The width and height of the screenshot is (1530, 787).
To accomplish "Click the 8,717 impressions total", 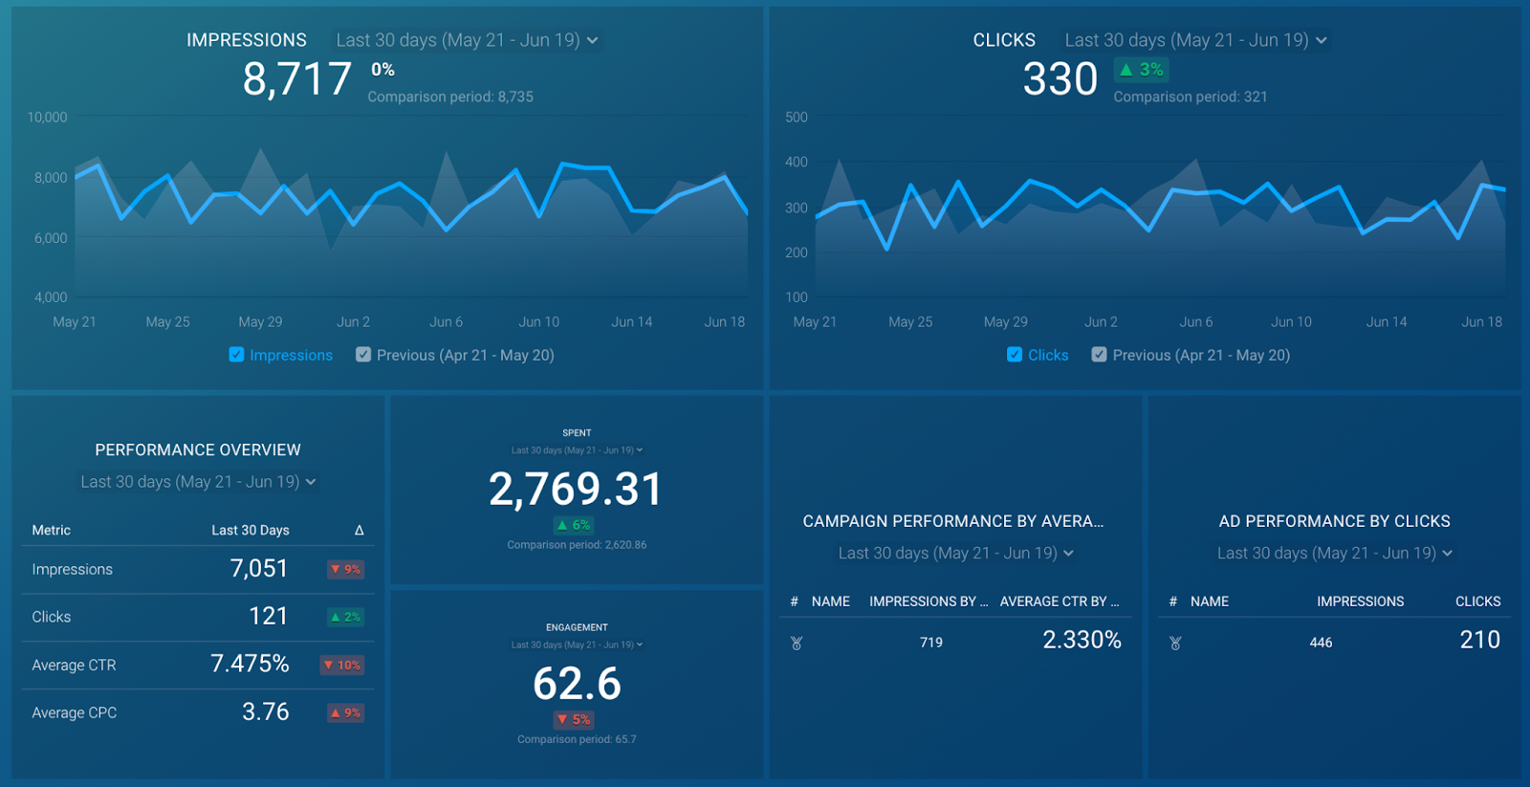I will (297, 79).
